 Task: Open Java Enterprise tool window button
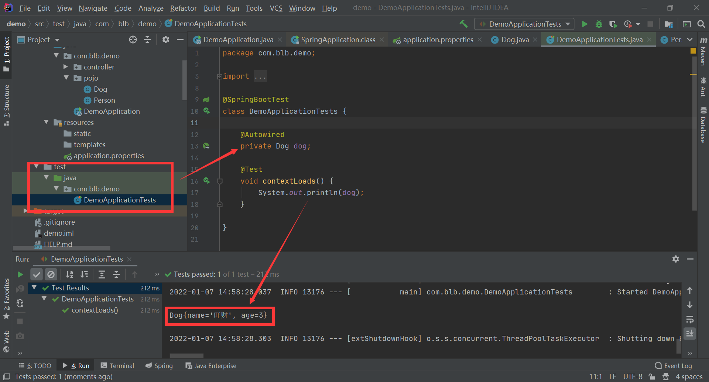(211, 365)
